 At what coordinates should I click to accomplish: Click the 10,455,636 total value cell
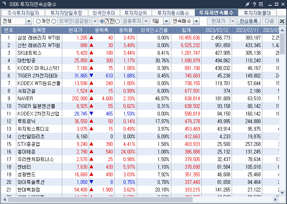pos(189,38)
